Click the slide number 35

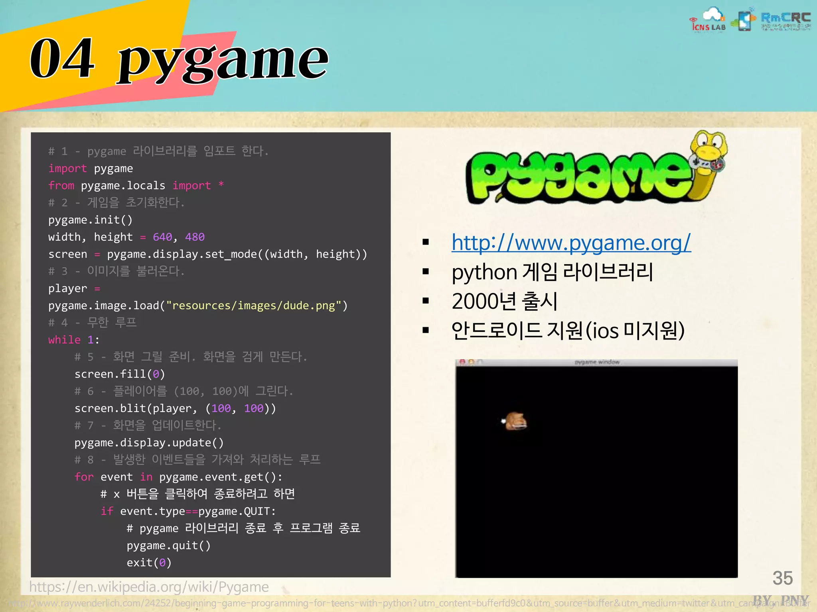[783, 578]
